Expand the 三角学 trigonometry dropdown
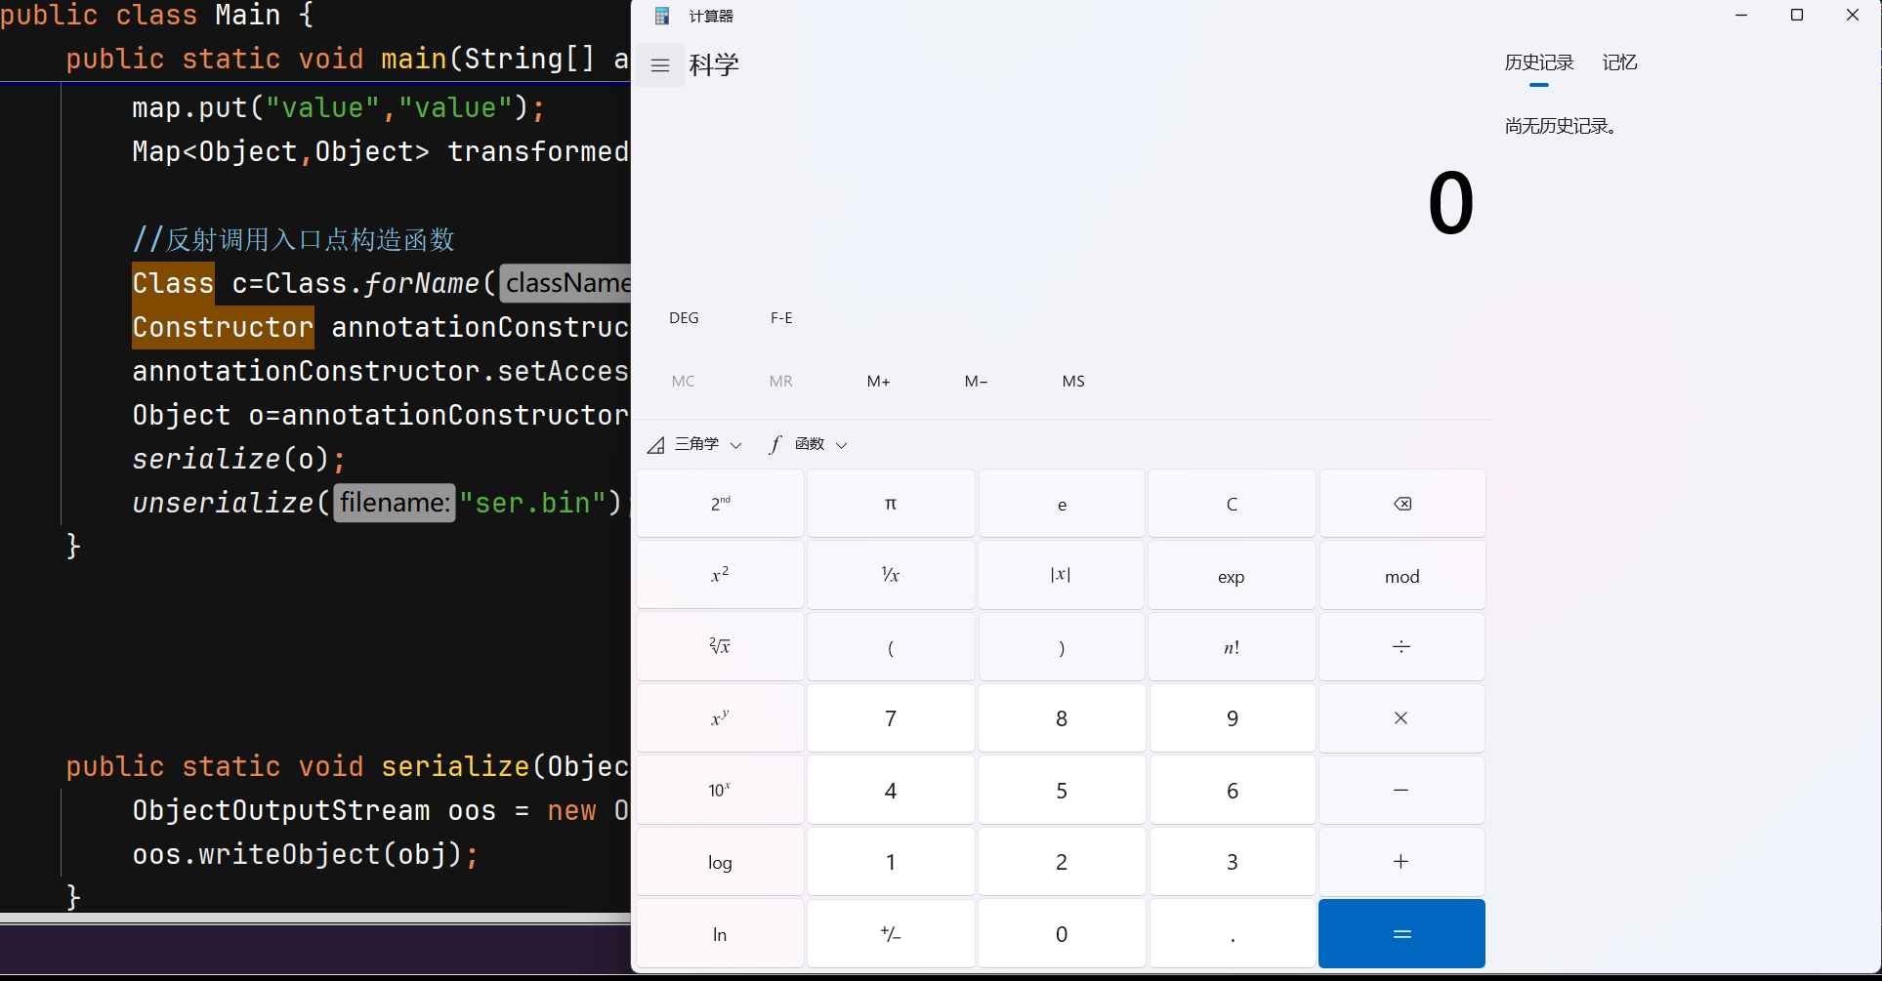1882x981 pixels. coord(694,444)
